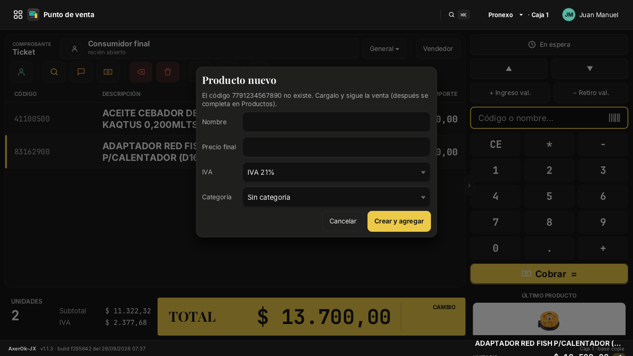Click Crear y agregar
Image resolution: width=633 pixels, height=356 pixels.
pos(399,221)
